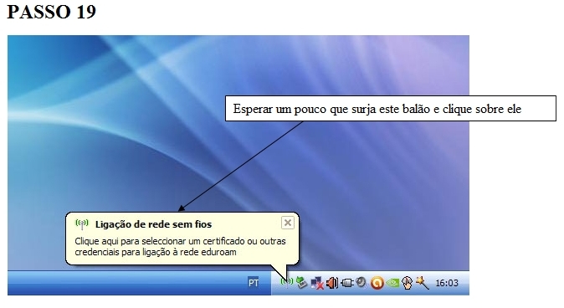
Task: Open the NVIDIA settings tray icon
Action: [392, 283]
